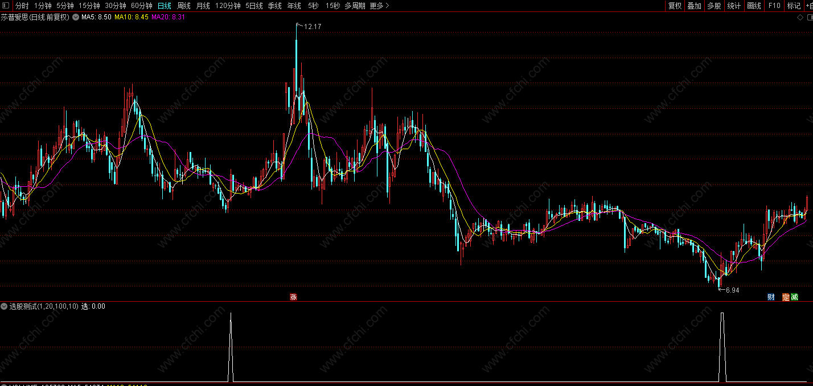Switch to 分时 intraday view
Screen dimensions: 813x386
coord(22,6)
